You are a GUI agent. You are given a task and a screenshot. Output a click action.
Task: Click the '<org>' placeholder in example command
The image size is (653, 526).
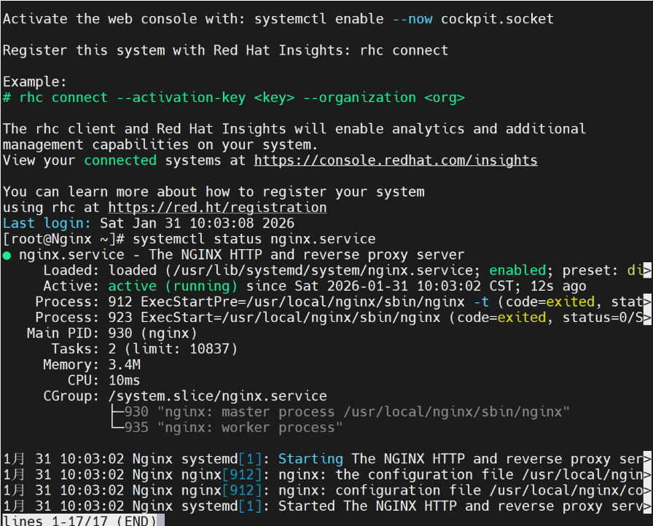(445, 98)
